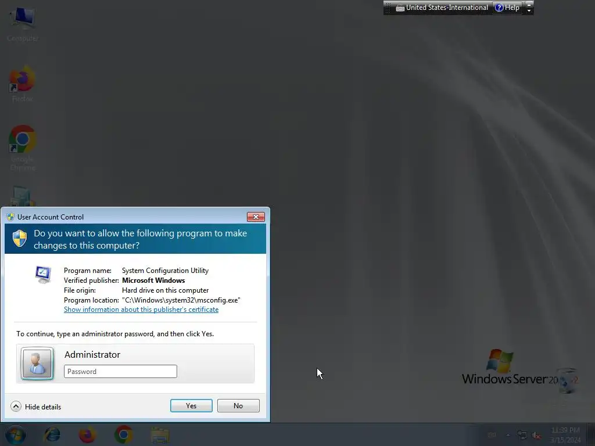Image resolution: width=595 pixels, height=446 pixels.
Task: Click the "Hard drive on this computer" text
Action: tap(165, 290)
